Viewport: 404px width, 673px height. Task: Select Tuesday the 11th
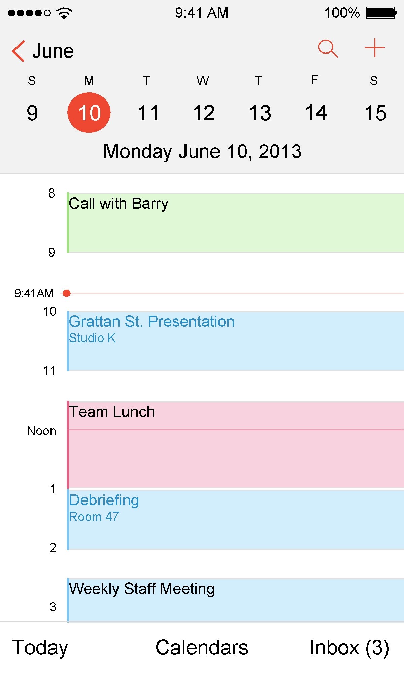tap(148, 113)
